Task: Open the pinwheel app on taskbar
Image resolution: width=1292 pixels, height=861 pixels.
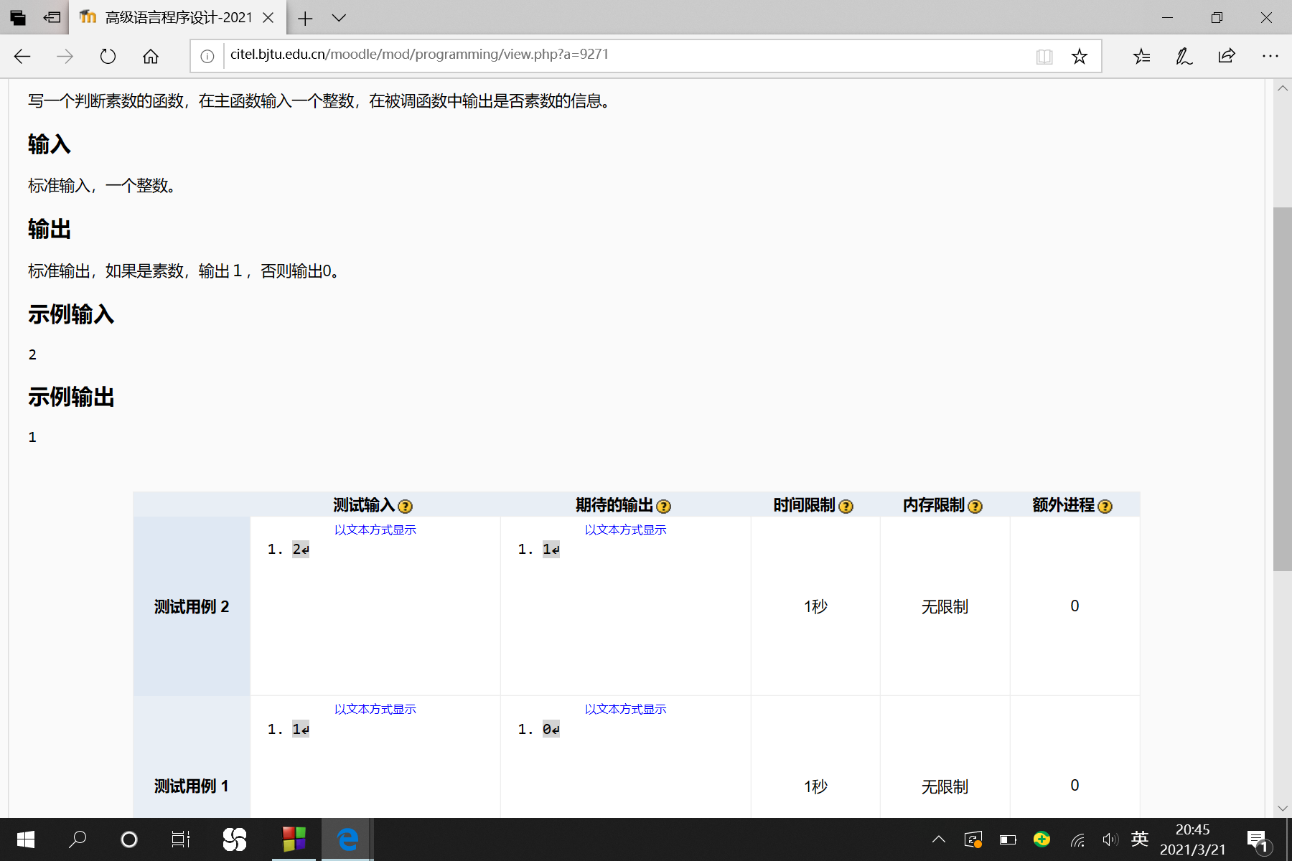Action: pos(235,839)
